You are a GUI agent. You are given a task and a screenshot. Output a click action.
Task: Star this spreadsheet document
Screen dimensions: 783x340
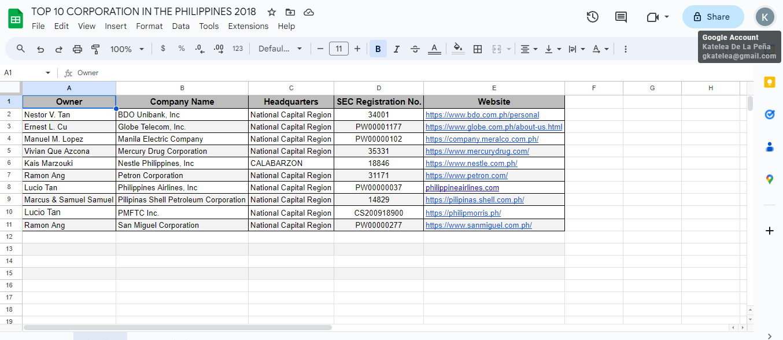click(x=272, y=12)
